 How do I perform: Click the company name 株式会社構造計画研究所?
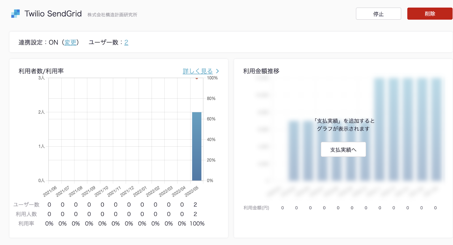[x=112, y=15]
